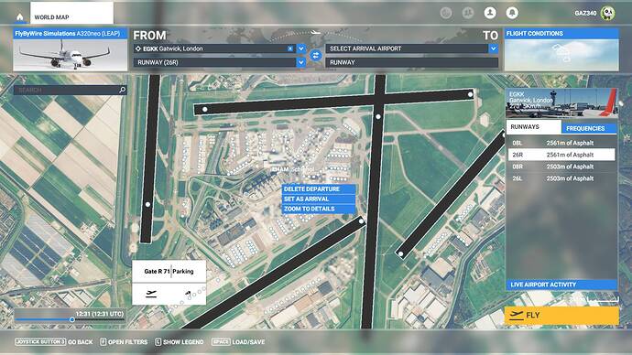Switch to the FREQUENCIES tab

click(589, 128)
